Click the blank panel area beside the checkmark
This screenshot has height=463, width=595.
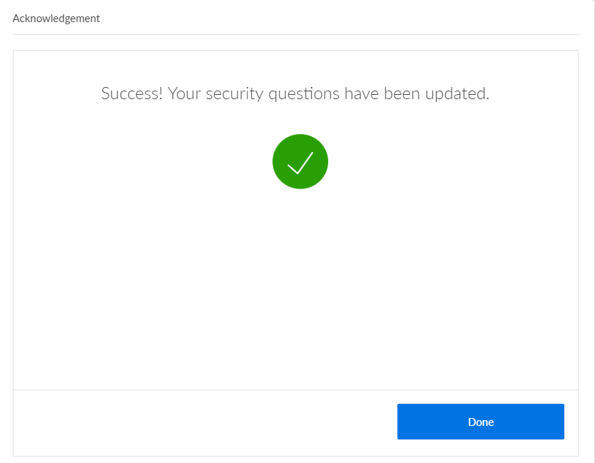pos(442,161)
